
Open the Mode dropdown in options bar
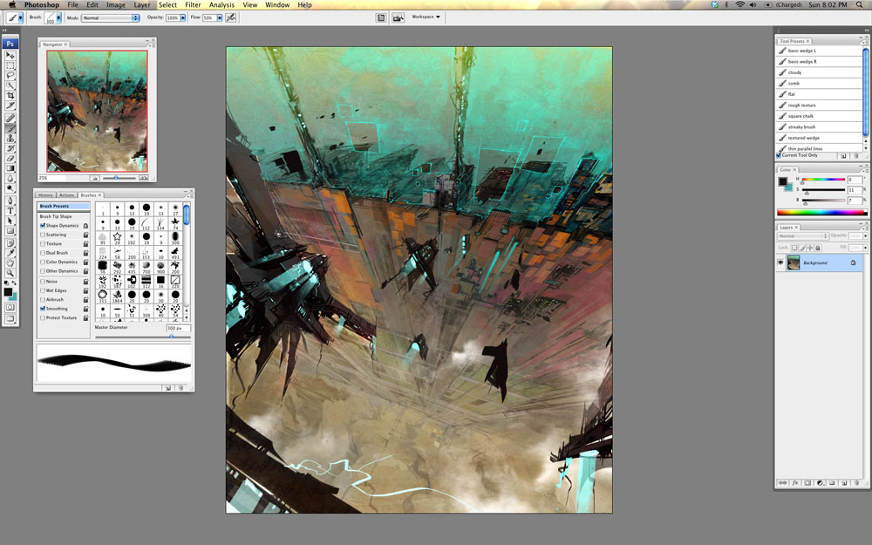pyautogui.click(x=110, y=17)
